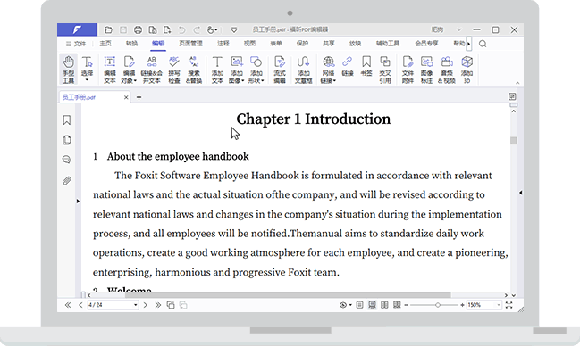Select the Hand tool (手型工具)

[x=68, y=70]
